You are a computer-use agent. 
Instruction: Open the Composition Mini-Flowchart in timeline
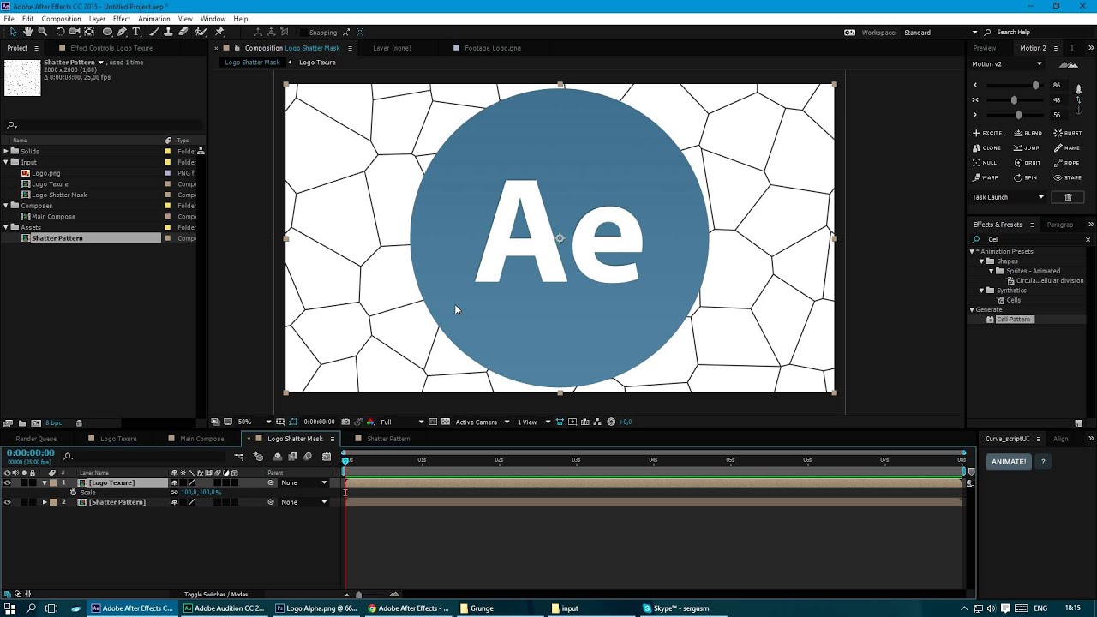click(x=239, y=457)
